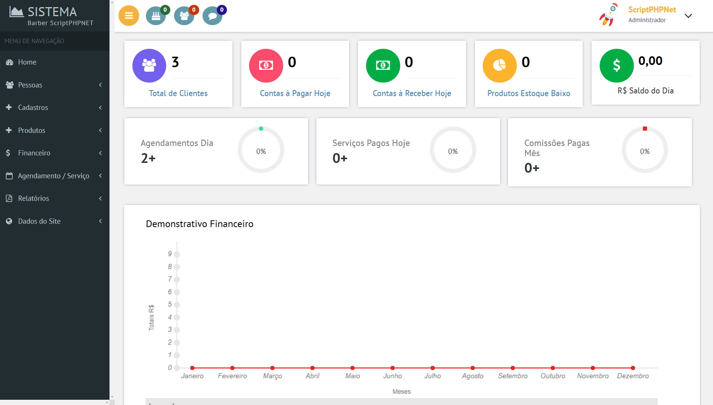713x405 pixels.
Task: Go to Home in navigation menu
Action: pyautogui.click(x=27, y=62)
